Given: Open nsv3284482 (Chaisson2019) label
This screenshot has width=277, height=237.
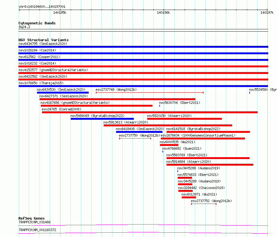Looking at the screenshot, I should tap(201, 188).
